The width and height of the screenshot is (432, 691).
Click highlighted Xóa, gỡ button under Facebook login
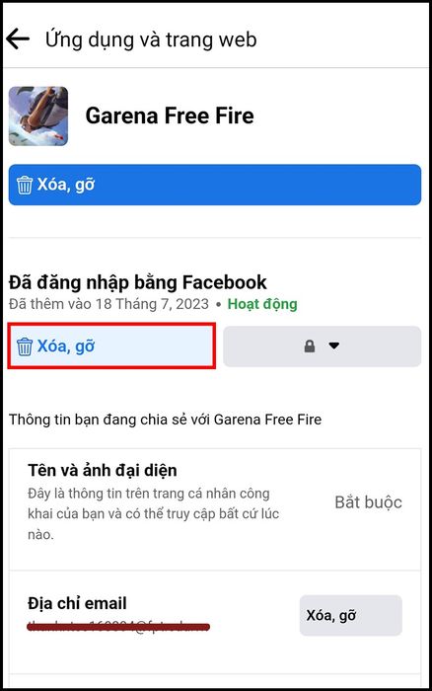tap(111, 345)
